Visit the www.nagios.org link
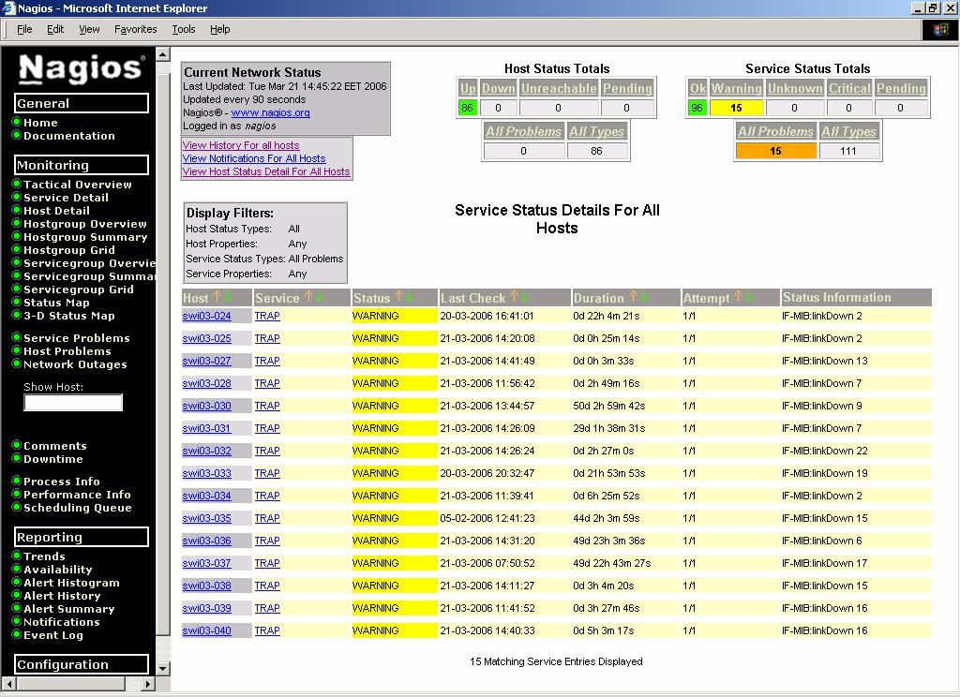 [x=271, y=112]
